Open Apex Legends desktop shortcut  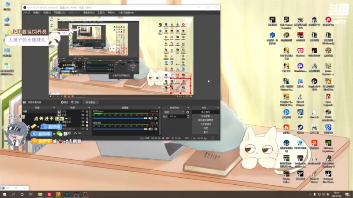click(x=328, y=100)
